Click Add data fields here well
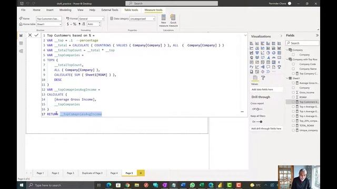Viewport: 337px width, 189px height. [x=266, y=89]
